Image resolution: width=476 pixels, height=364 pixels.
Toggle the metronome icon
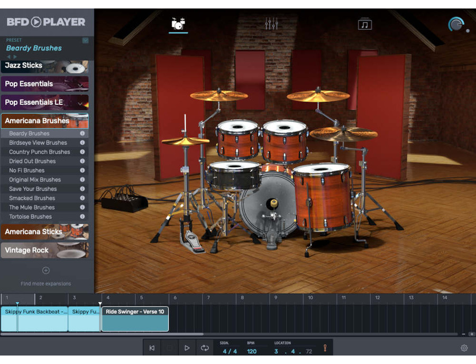[x=325, y=348]
